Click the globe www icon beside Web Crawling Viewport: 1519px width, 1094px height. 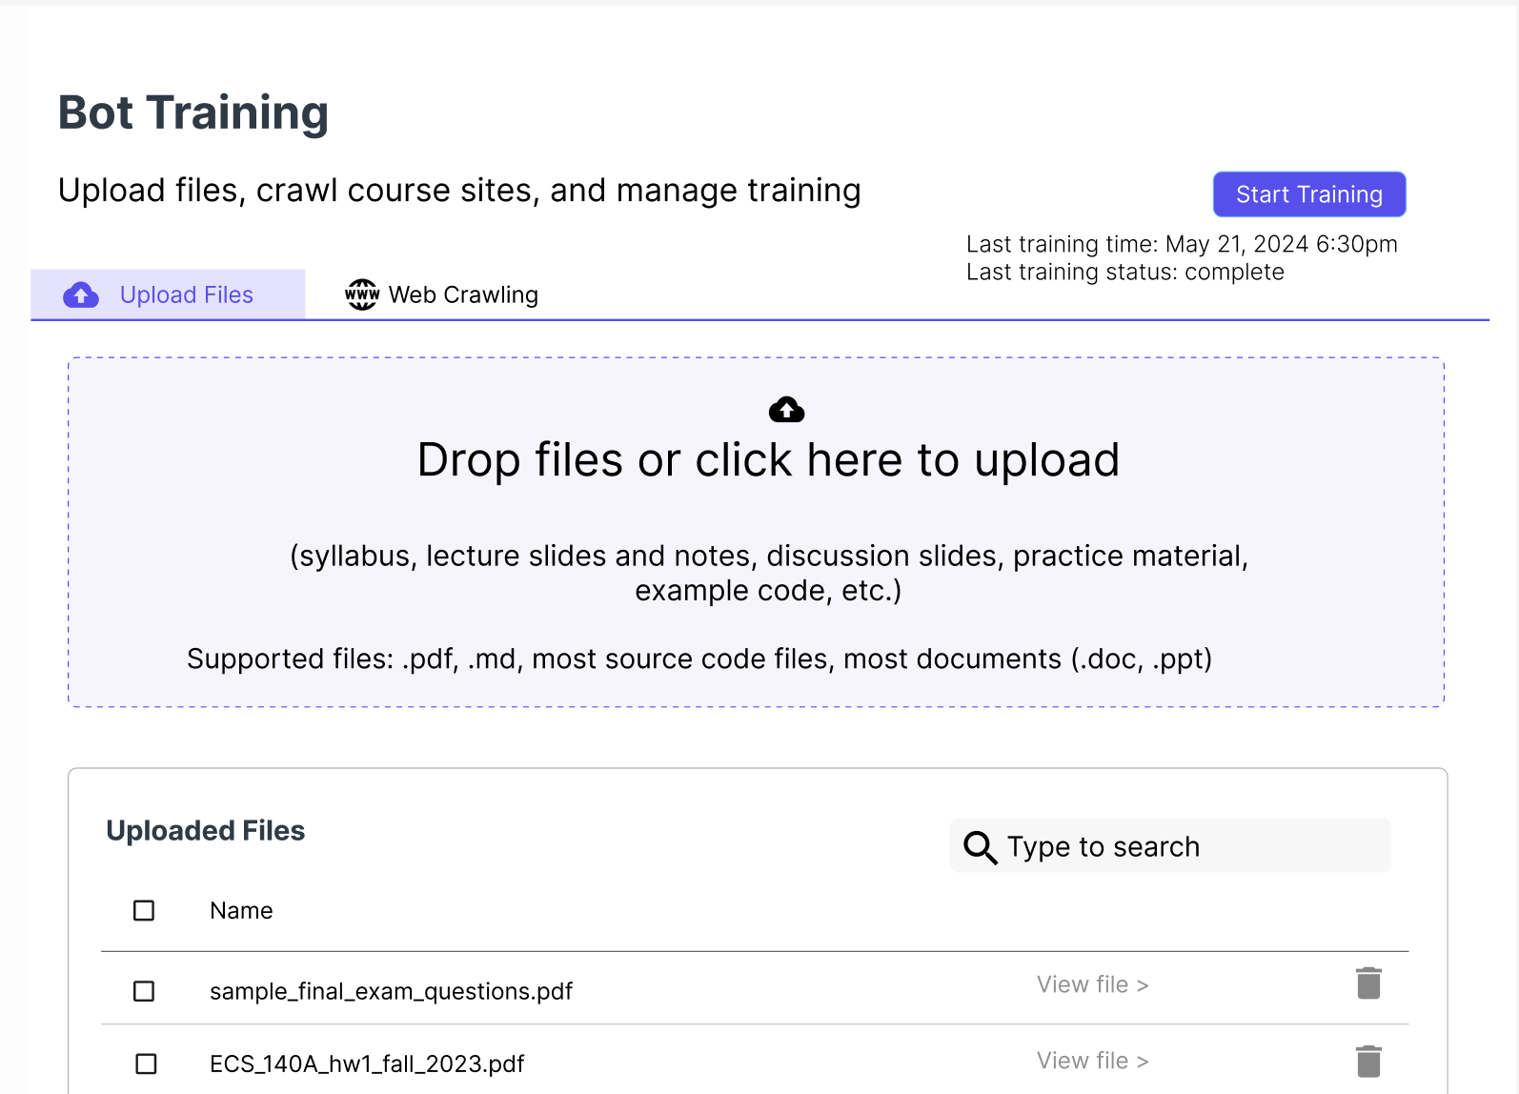click(362, 294)
